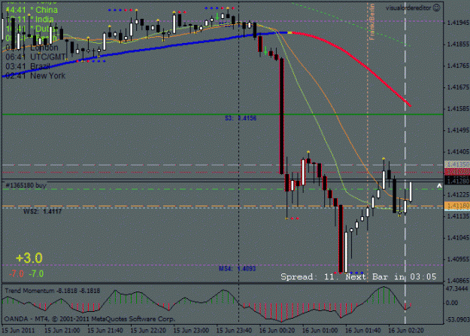This screenshot has width=470, height=336.
Task: Click the green down arrow near top candles
Action: [217, 17]
